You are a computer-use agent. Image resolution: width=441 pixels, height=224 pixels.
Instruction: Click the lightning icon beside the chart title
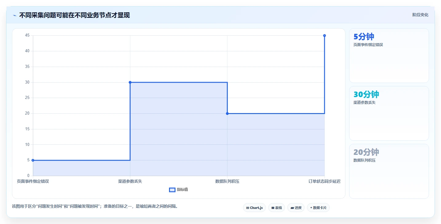coord(14,15)
